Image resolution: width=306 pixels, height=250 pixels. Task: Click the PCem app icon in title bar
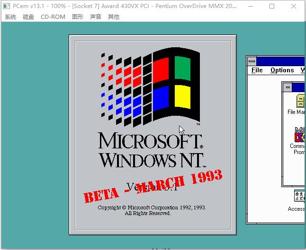tap(7, 6)
